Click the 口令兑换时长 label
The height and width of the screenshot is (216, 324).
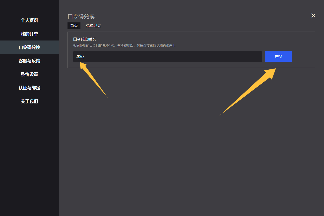pyautogui.click(x=84, y=39)
